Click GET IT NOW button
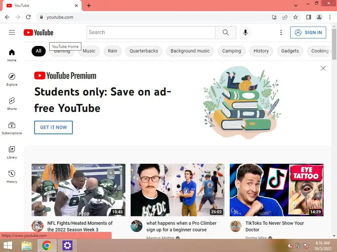The width and height of the screenshot is (337, 252). tap(54, 127)
